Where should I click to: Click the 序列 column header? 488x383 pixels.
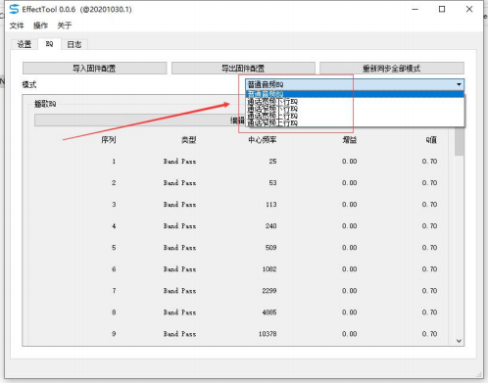[109, 140]
